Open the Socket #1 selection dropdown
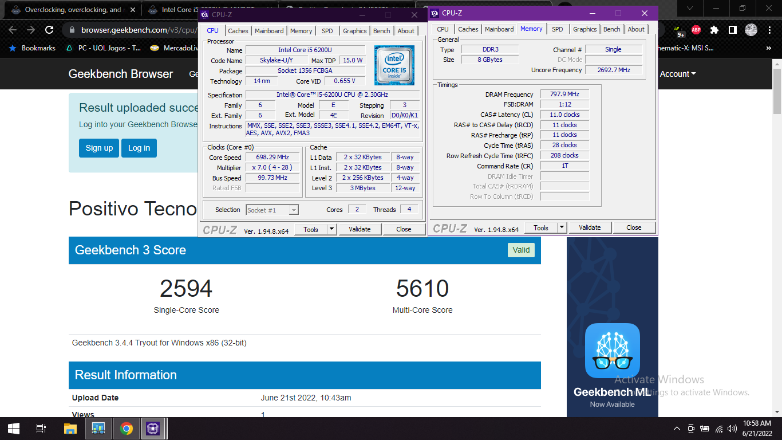The image size is (782, 440). click(272, 210)
